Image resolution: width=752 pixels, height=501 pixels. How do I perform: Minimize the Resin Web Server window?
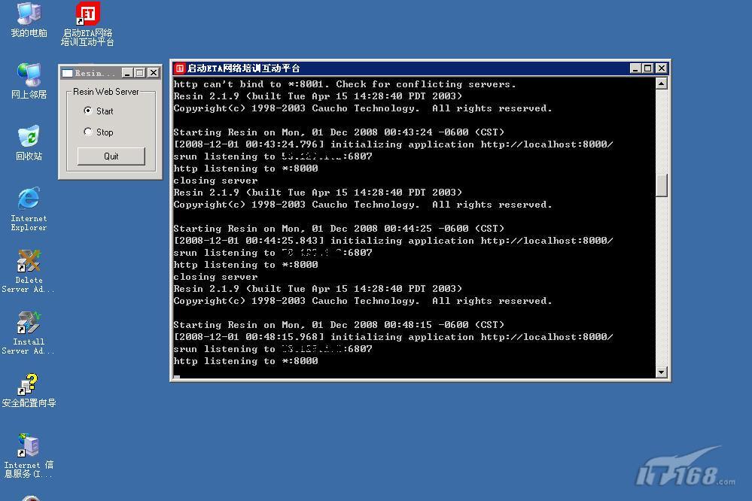tap(127, 73)
